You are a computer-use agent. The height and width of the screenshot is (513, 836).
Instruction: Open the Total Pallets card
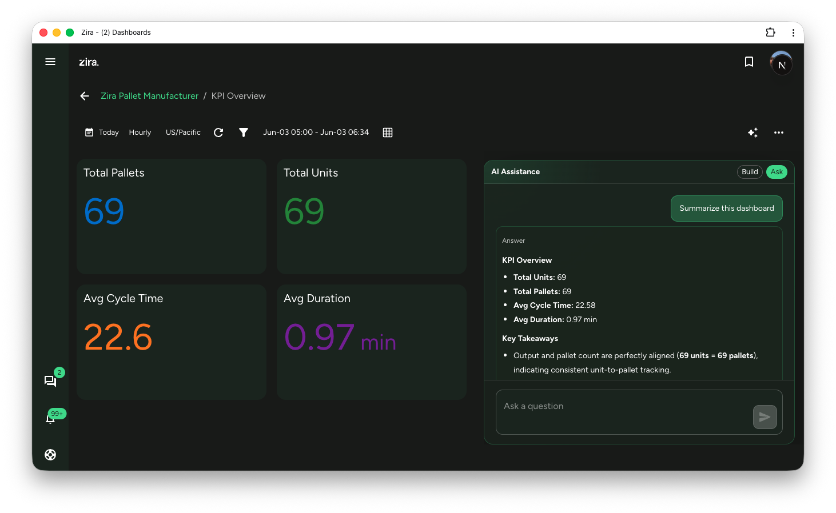click(x=172, y=217)
